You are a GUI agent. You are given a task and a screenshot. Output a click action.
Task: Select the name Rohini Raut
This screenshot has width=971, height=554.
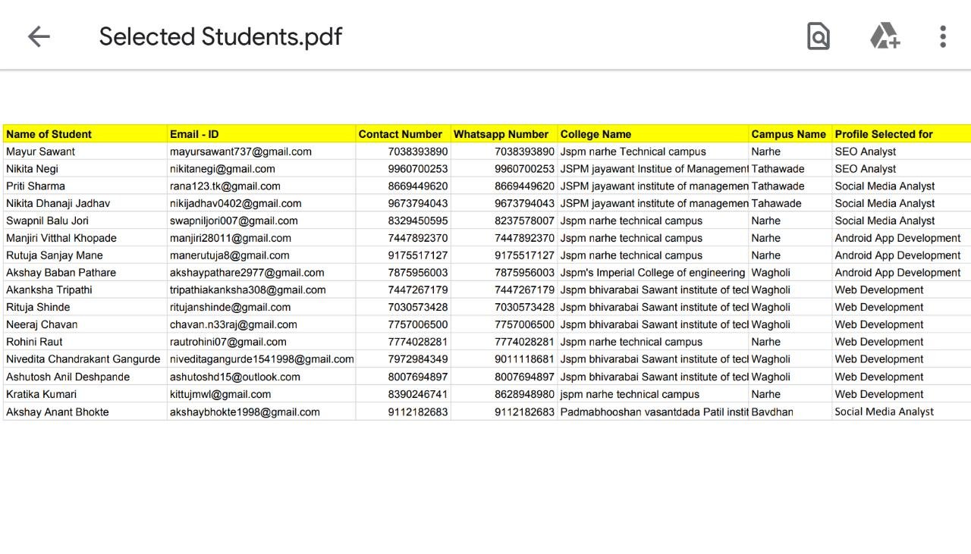[x=34, y=342]
